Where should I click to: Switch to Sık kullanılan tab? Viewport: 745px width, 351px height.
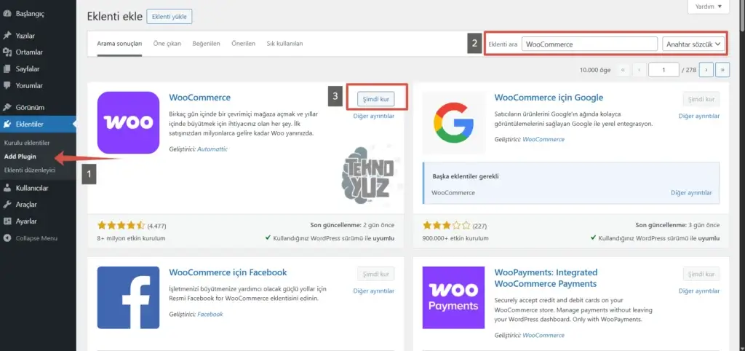pos(284,44)
